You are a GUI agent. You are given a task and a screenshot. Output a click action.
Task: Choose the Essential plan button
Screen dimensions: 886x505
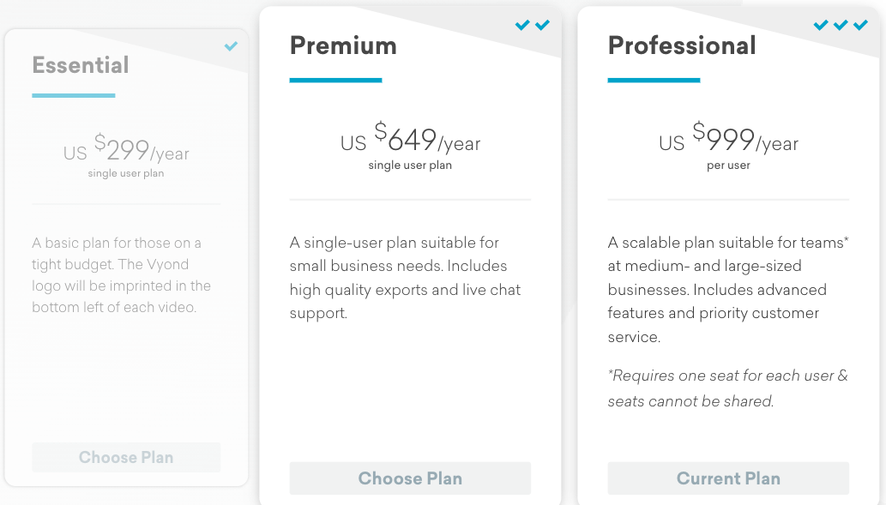(126, 457)
